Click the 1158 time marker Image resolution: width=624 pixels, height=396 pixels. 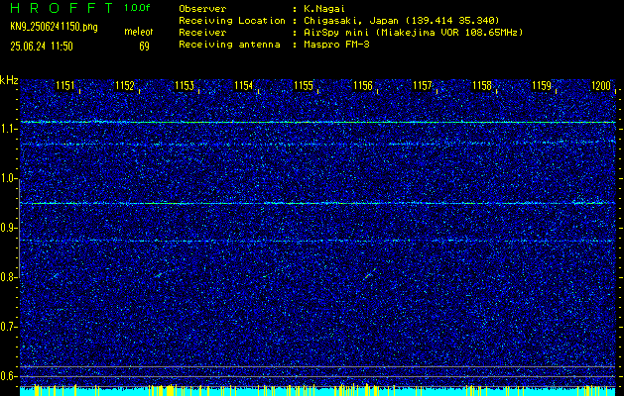click(x=482, y=85)
